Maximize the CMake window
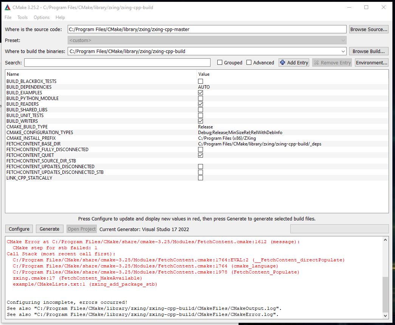The image size is (395, 325). click(x=366, y=7)
